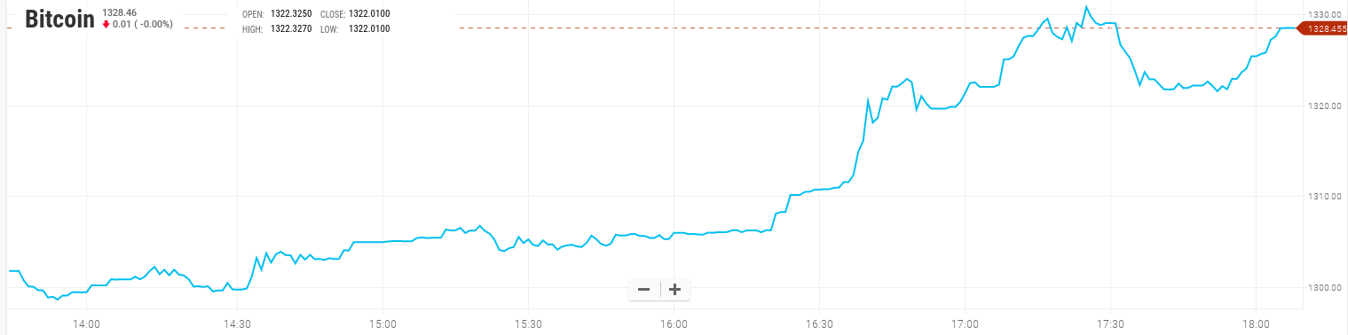Click the dashed red current price line
1348x335 pixels.
coord(877,28)
